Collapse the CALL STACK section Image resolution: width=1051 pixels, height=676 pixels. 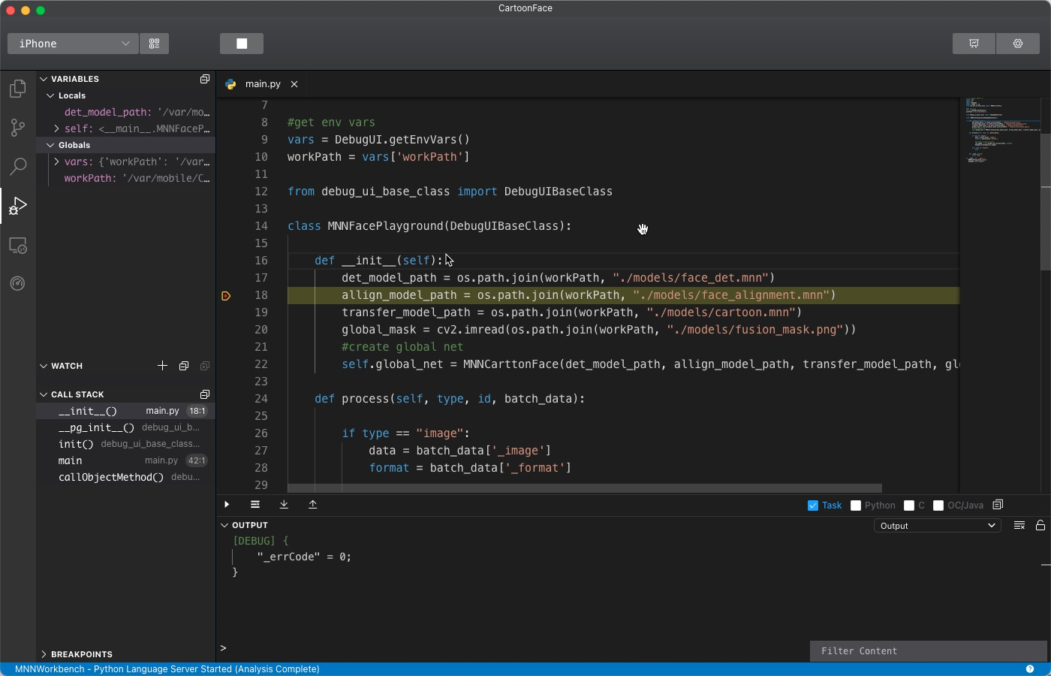tap(72, 394)
